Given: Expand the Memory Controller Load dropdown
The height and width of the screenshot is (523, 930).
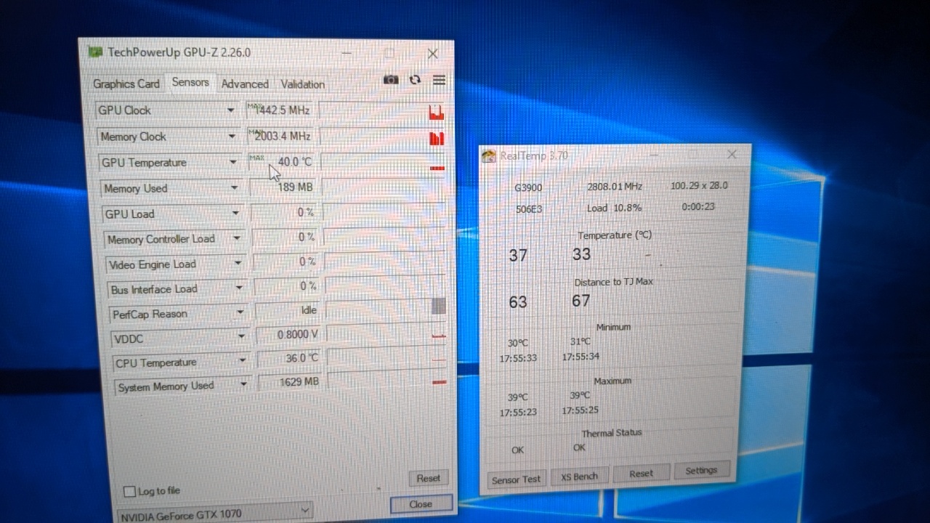Looking at the screenshot, I should (237, 238).
